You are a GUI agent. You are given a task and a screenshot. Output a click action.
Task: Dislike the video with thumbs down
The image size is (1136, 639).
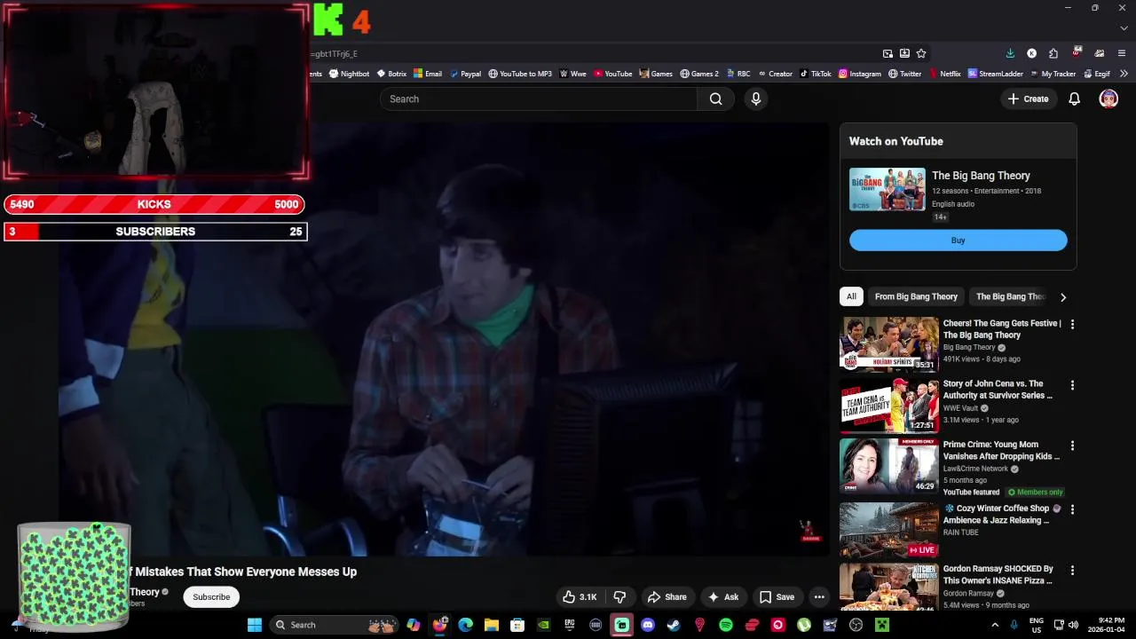(x=619, y=597)
